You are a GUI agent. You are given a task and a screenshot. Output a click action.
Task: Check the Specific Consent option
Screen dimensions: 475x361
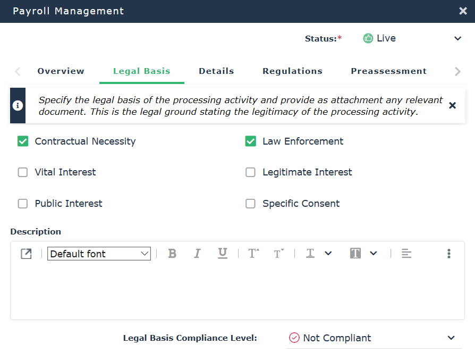point(250,204)
